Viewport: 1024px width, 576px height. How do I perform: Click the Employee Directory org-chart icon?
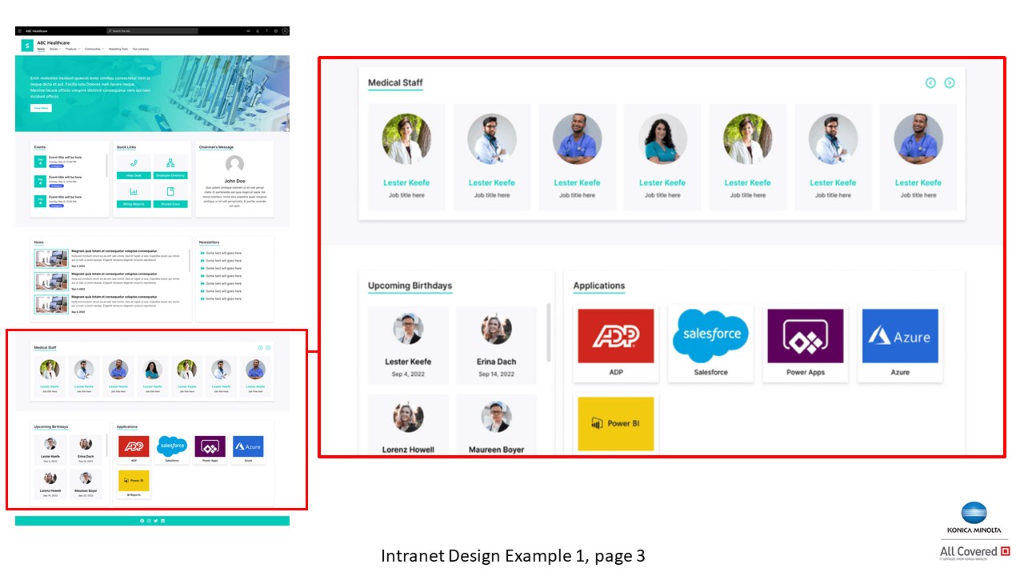pos(170,163)
